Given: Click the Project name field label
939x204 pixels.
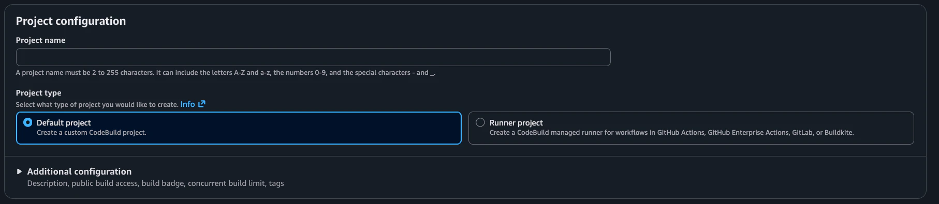Looking at the screenshot, I should point(40,40).
